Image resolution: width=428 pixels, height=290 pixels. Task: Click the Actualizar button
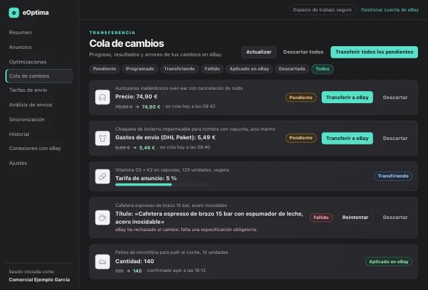(259, 52)
